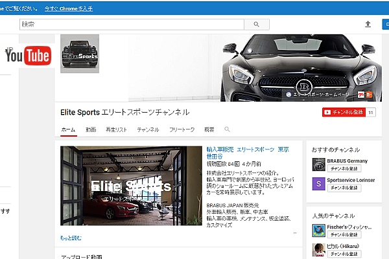The height and width of the screenshot is (259, 389).
Task: Subscribe to Sportservice Lorinser channel
Action: [x=344, y=188]
